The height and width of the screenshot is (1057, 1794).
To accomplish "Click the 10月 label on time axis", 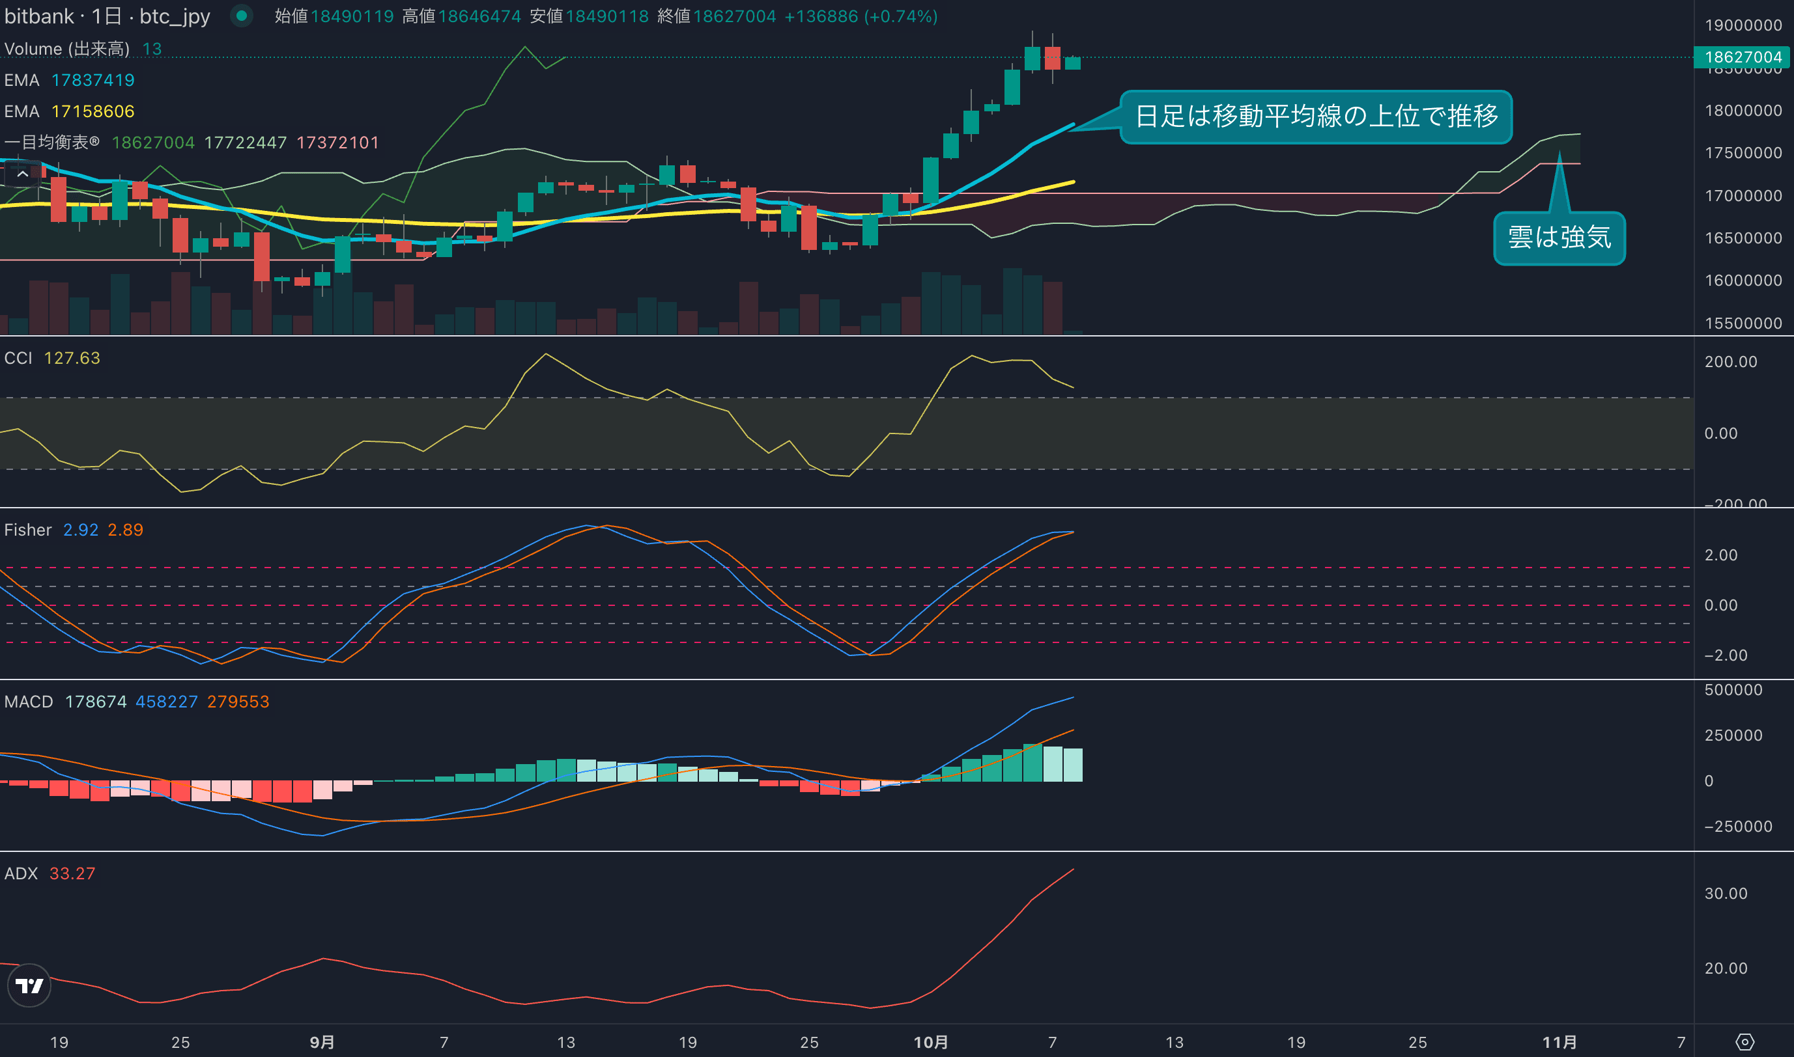I will pos(931,1042).
